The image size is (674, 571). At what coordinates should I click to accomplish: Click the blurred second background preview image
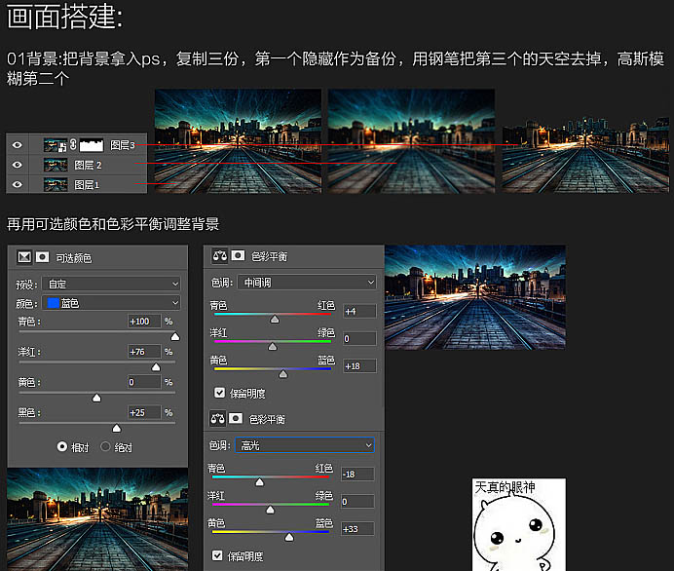pyautogui.click(x=411, y=141)
